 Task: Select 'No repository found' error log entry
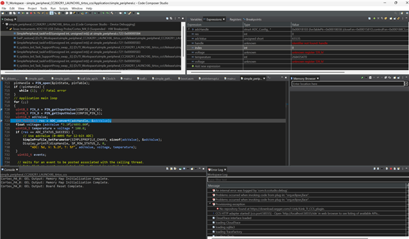[272, 209]
